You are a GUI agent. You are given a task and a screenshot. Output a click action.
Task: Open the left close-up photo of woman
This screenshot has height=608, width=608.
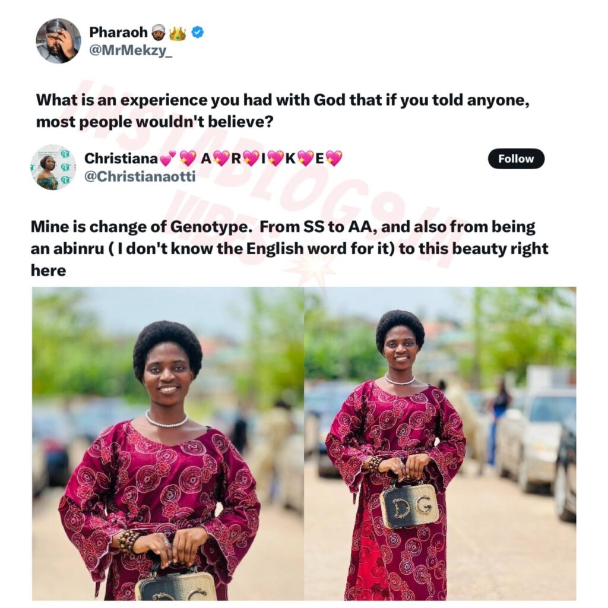pyautogui.click(x=168, y=444)
